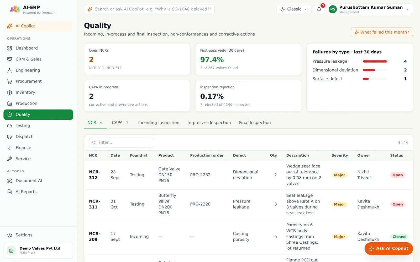This screenshot has width=420, height=262.
Task: Click the Closed status badge for NCR-309
Action: pyautogui.click(x=399, y=237)
